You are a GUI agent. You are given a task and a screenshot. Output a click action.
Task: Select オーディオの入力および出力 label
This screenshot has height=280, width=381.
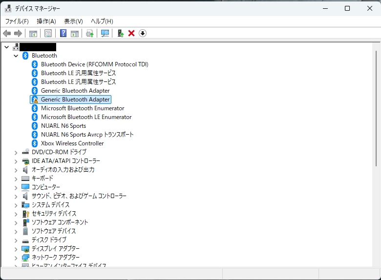[63, 170]
